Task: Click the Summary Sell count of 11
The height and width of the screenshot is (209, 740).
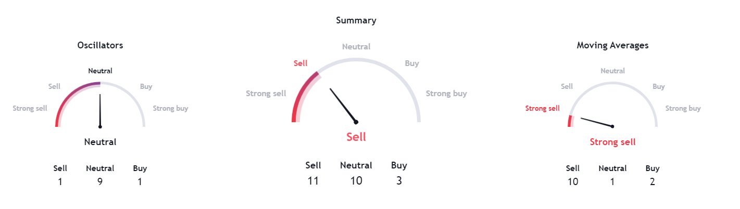Action: point(313,181)
